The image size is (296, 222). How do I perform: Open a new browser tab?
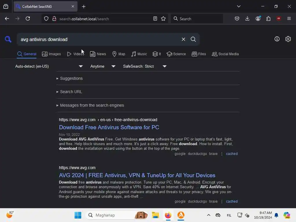[x=84, y=7]
